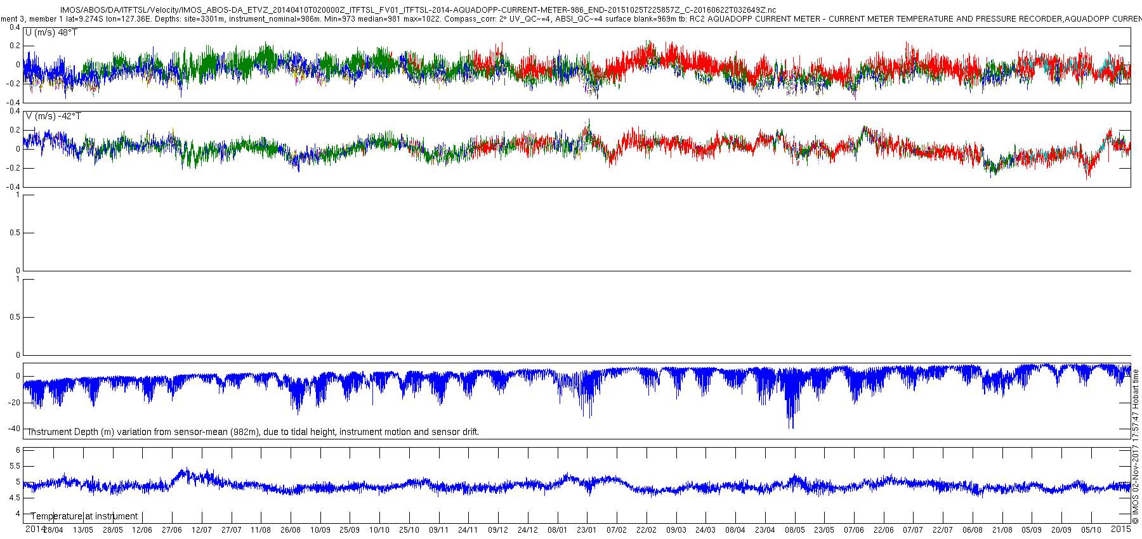The width and height of the screenshot is (1142, 539).
Task: Click the 24/11 date tick label
Action: tap(468, 530)
